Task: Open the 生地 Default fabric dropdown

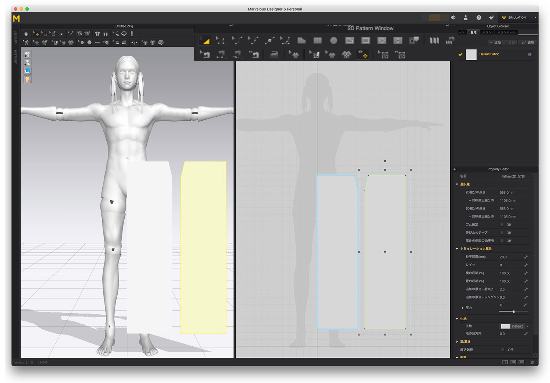Action: (x=527, y=326)
